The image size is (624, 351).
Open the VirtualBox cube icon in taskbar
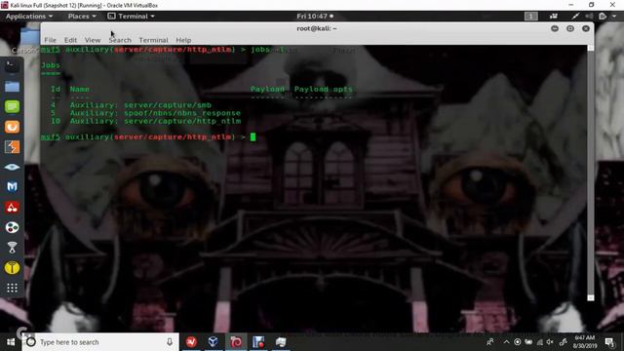click(214, 342)
